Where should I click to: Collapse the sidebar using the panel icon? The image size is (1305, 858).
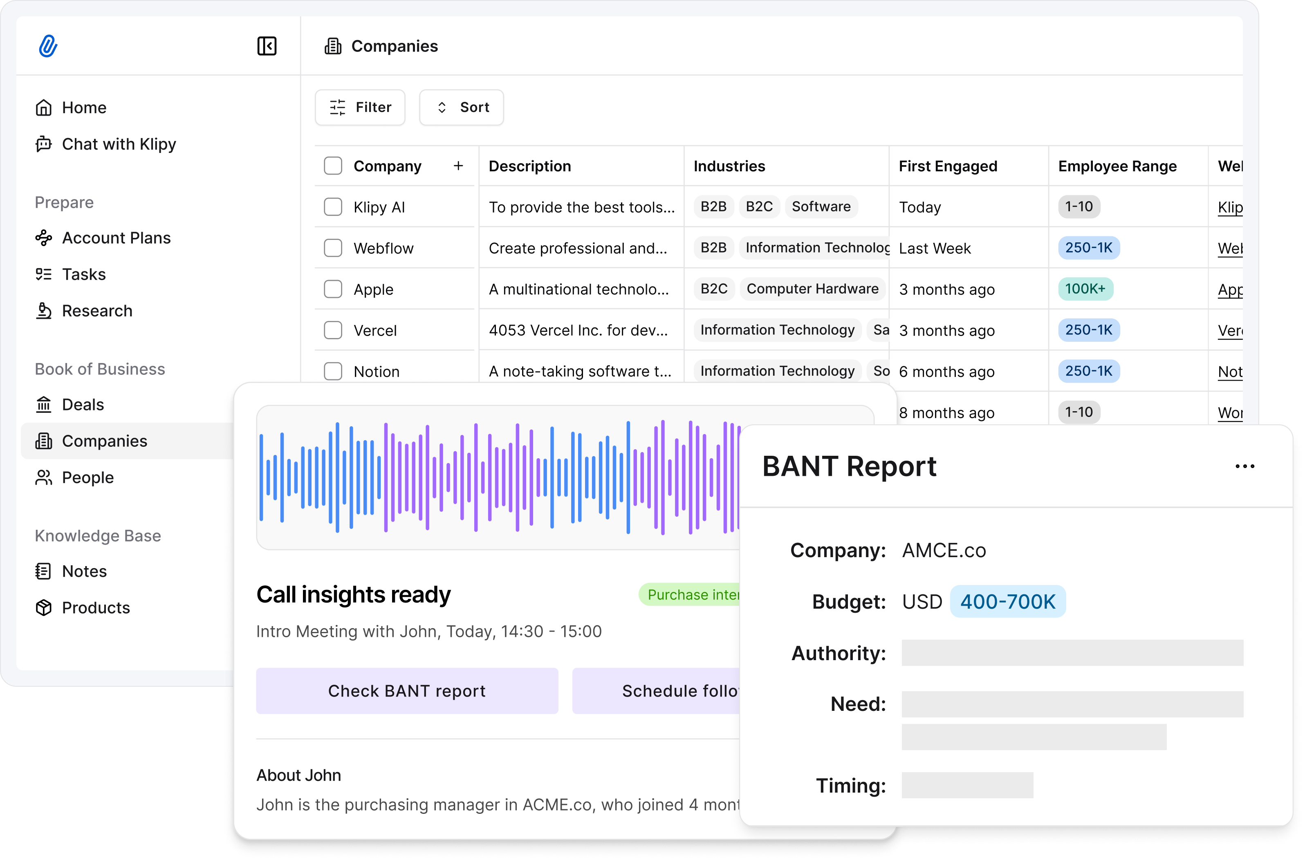click(x=267, y=46)
